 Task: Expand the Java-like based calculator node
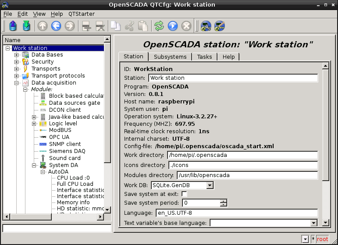[34, 117]
